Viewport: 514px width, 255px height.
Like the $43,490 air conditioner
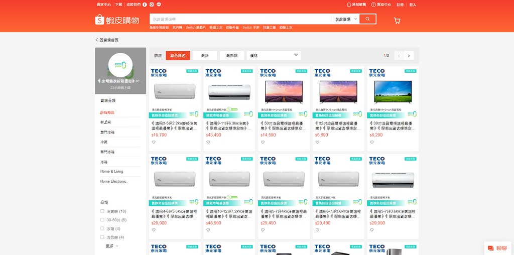click(208, 142)
